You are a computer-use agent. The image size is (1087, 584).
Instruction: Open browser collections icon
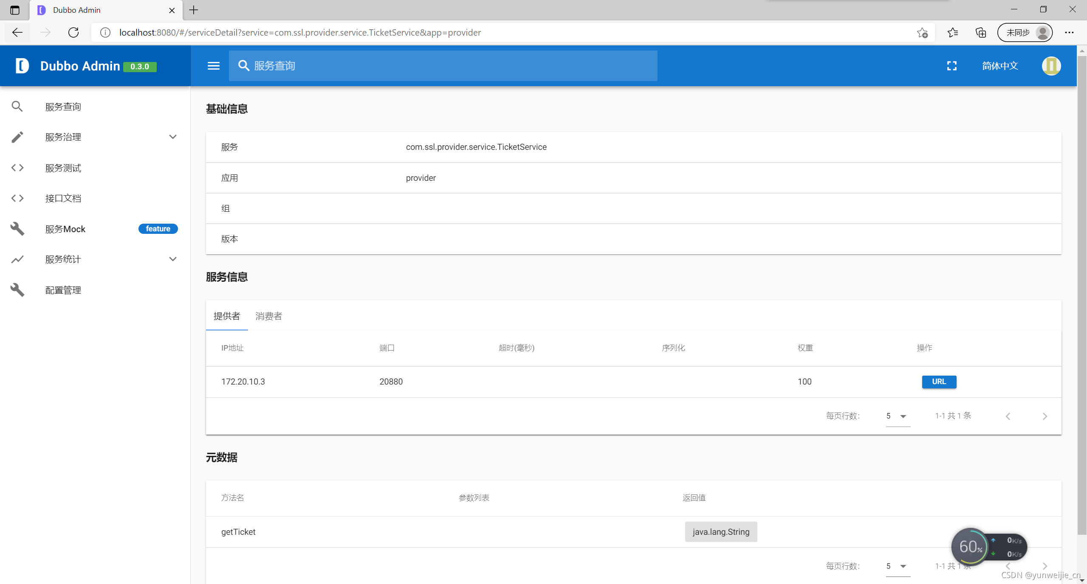tap(980, 33)
